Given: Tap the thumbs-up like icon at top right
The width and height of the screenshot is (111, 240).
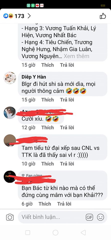Looking at the screenshot, I should point(103,16).
